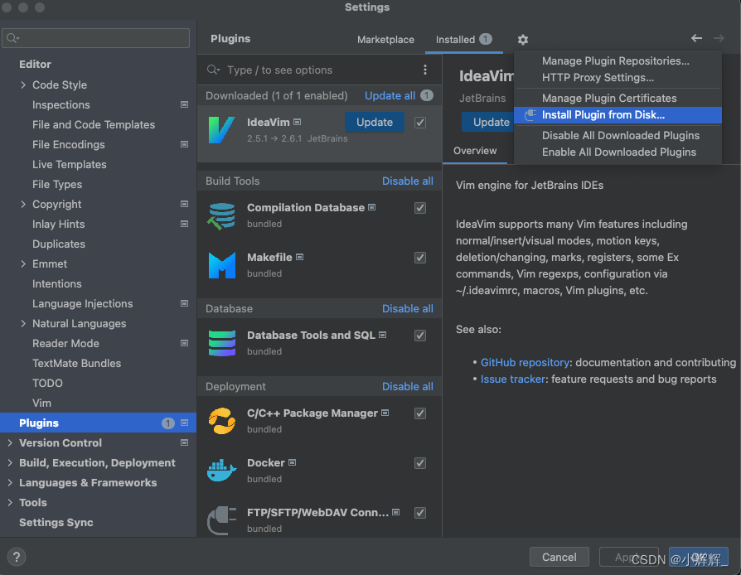Disable the Docker plugin checkbox
The width and height of the screenshot is (741, 575).
click(420, 463)
